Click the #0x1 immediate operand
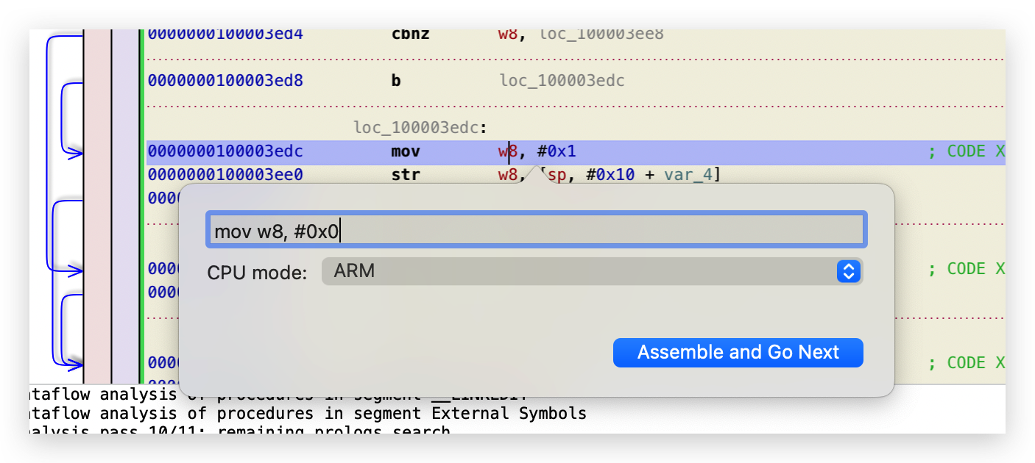This screenshot has width=1035, height=463. tap(557, 151)
